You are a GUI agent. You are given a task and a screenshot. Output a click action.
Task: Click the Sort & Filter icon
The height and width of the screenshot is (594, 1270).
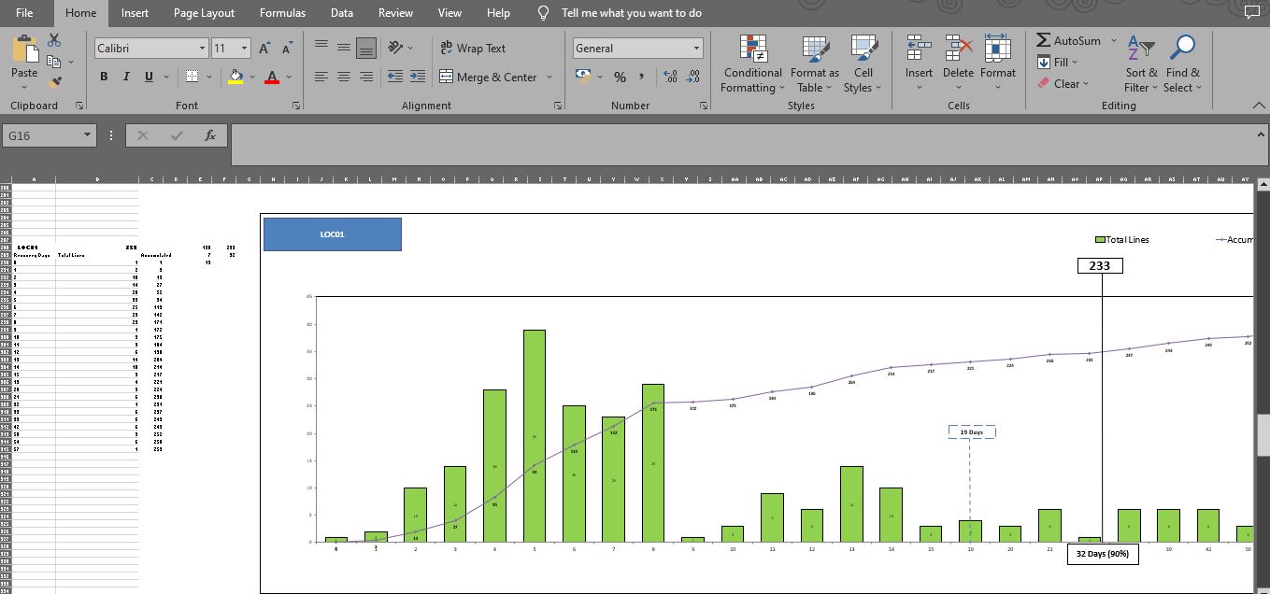click(x=1141, y=48)
